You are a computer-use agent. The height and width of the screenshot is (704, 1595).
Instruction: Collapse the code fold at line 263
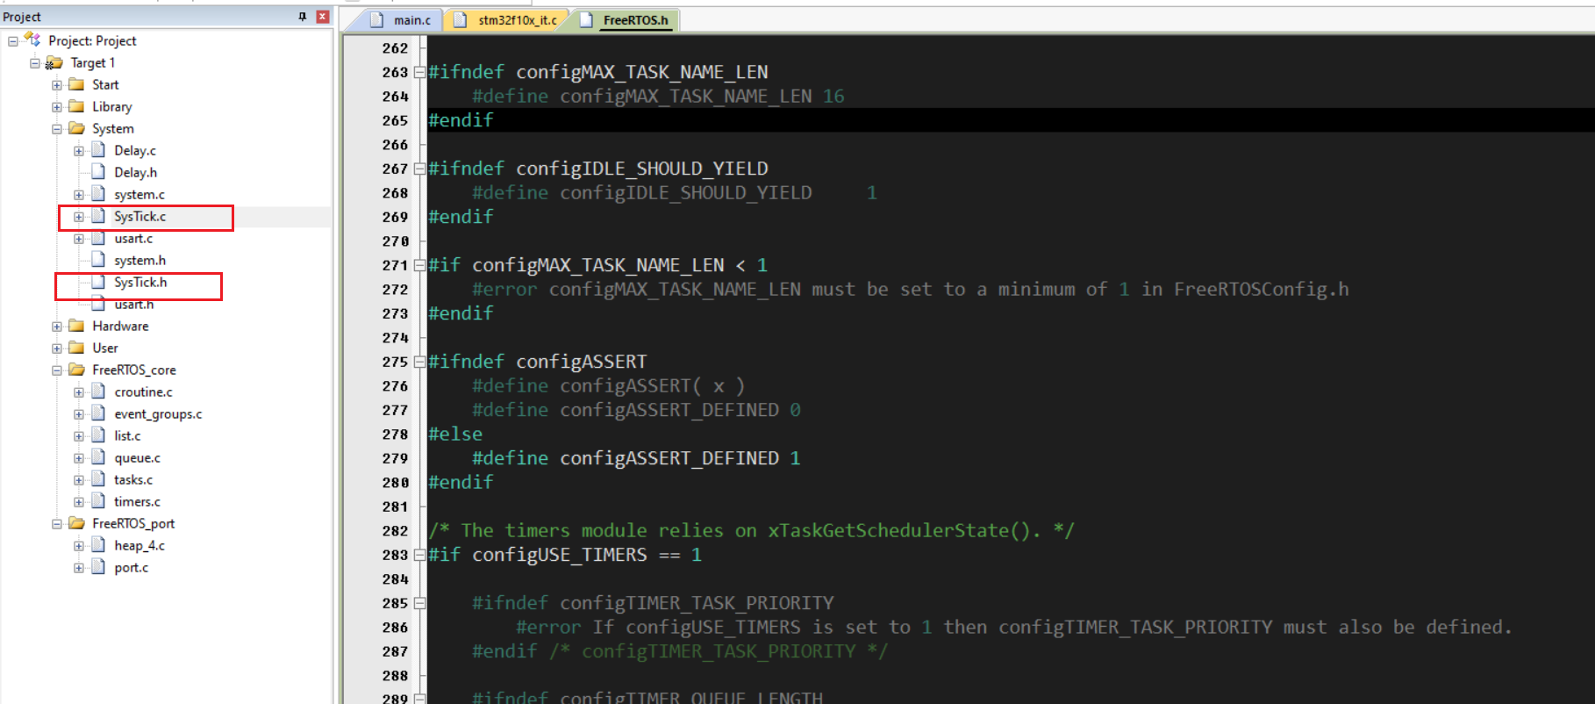419,72
